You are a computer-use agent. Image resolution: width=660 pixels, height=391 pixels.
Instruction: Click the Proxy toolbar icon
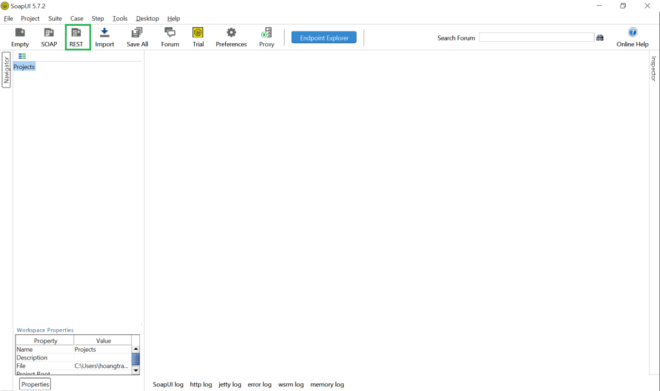[x=266, y=37]
